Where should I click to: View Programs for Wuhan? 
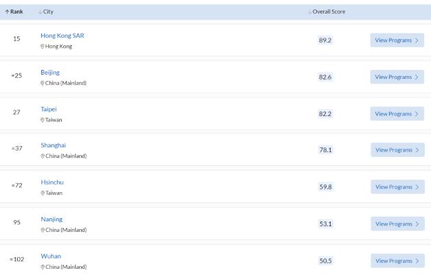click(x=397, y=261)
